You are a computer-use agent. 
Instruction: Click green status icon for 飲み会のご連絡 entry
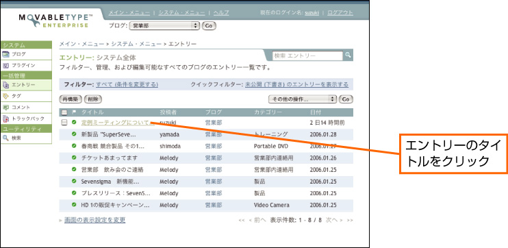tap(74, 169)
